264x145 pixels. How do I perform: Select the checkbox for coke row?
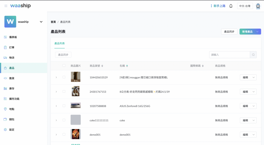[64, 120]
